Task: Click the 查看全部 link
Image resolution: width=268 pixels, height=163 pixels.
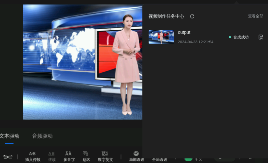Action: click(255, 16)
